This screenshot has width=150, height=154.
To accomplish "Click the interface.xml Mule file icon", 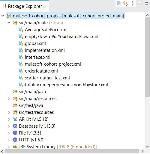I will coord(21,57).
